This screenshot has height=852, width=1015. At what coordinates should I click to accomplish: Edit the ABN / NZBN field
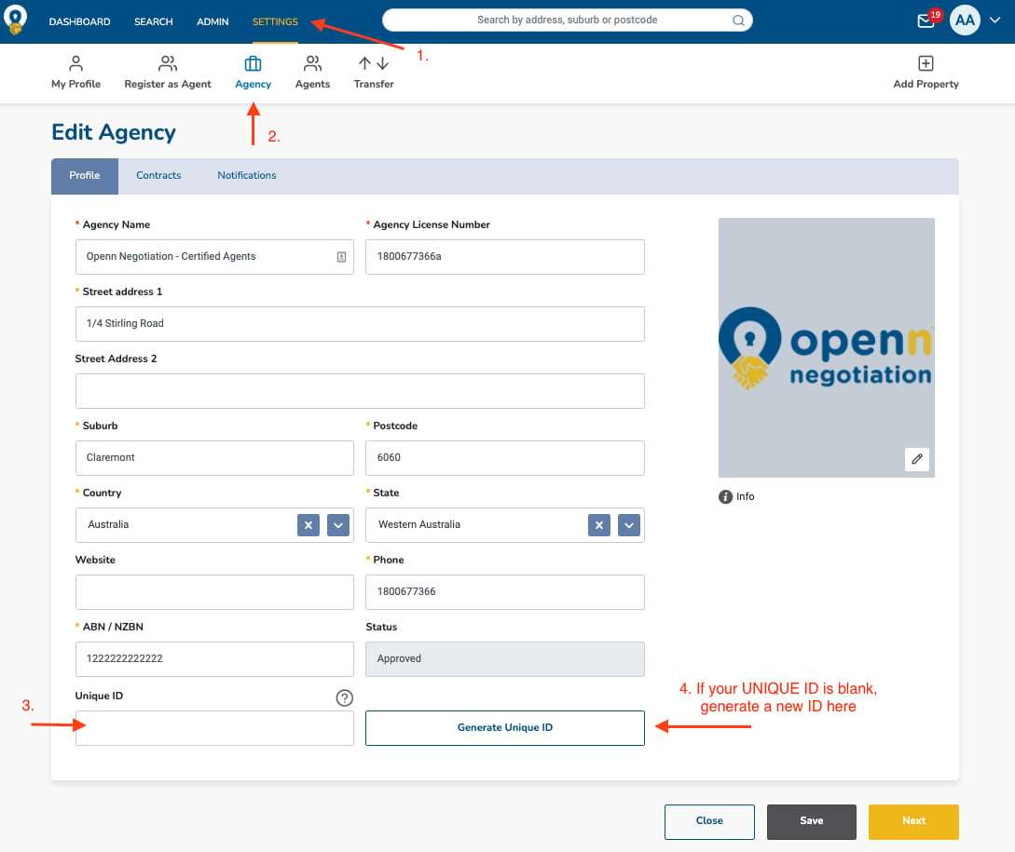click(215, 659)
